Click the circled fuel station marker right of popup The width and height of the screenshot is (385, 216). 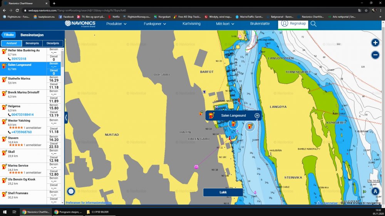(250, 126)
